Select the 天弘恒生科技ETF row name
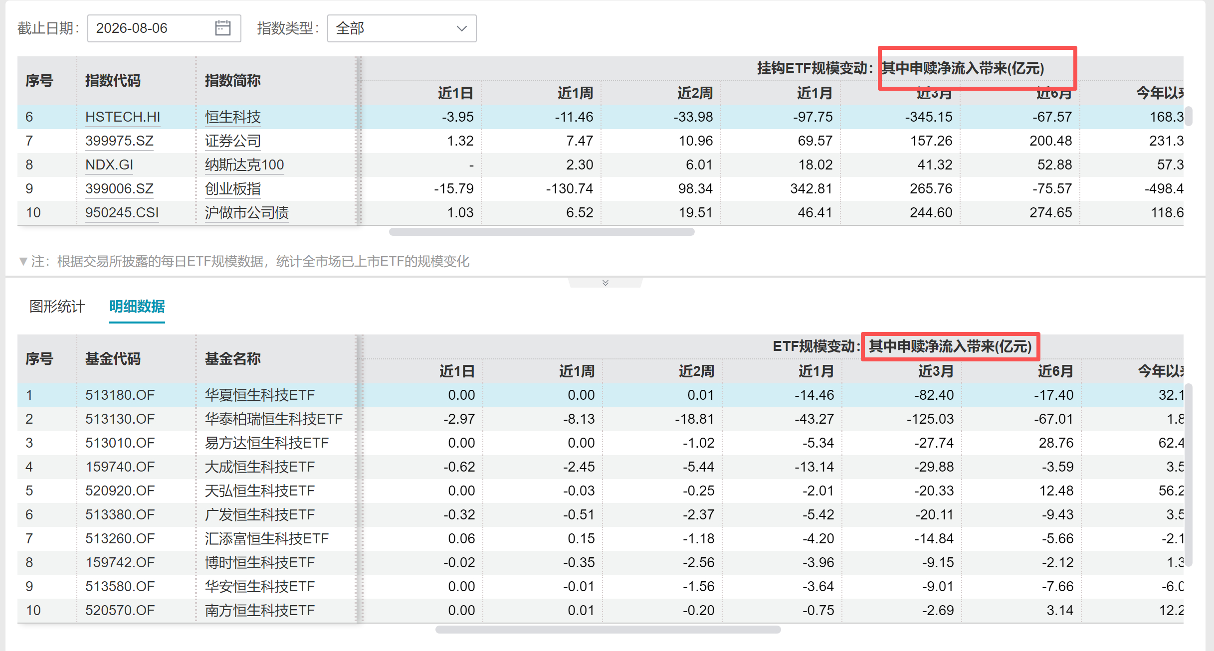 [260, 490]
